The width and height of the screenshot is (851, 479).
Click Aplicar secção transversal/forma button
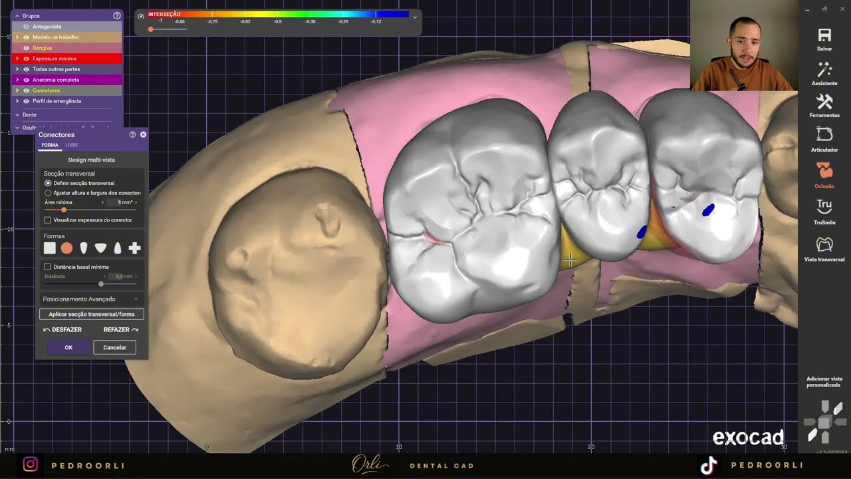click(92, 314)
